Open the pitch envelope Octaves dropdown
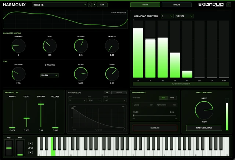The image size is (235, 160). (x=115, y=100)
